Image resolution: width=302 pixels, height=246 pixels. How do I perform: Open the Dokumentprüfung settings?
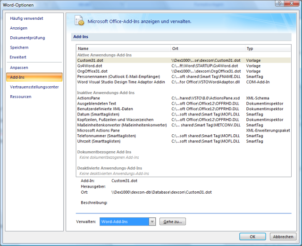point(27,38)
